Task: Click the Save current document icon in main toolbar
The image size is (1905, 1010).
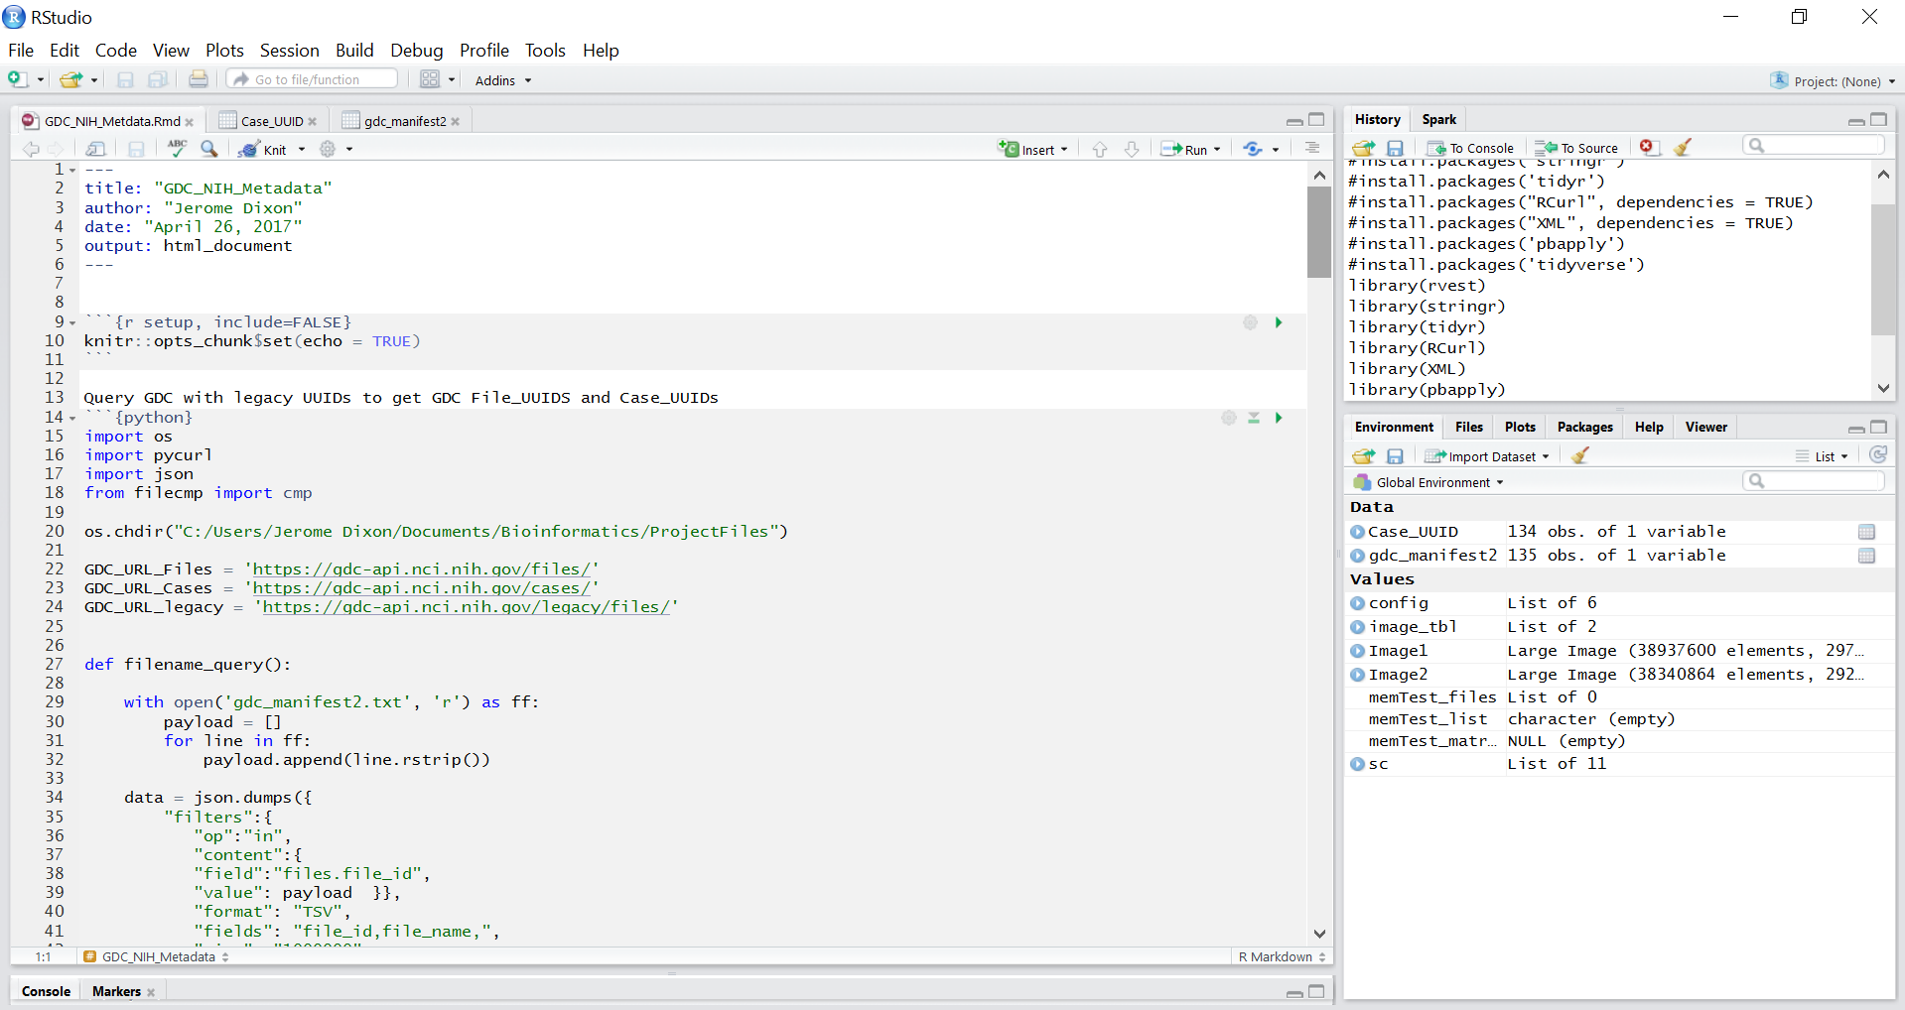Action: coord(125,79)
